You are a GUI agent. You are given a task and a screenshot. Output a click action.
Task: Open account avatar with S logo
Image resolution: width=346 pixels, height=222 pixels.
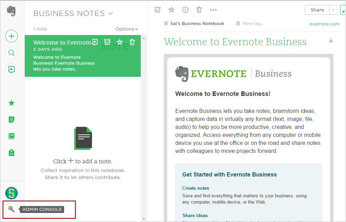click(x=11, y=193)
